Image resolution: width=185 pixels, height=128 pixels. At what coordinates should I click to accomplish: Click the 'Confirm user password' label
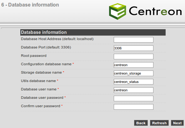point(41,106)
